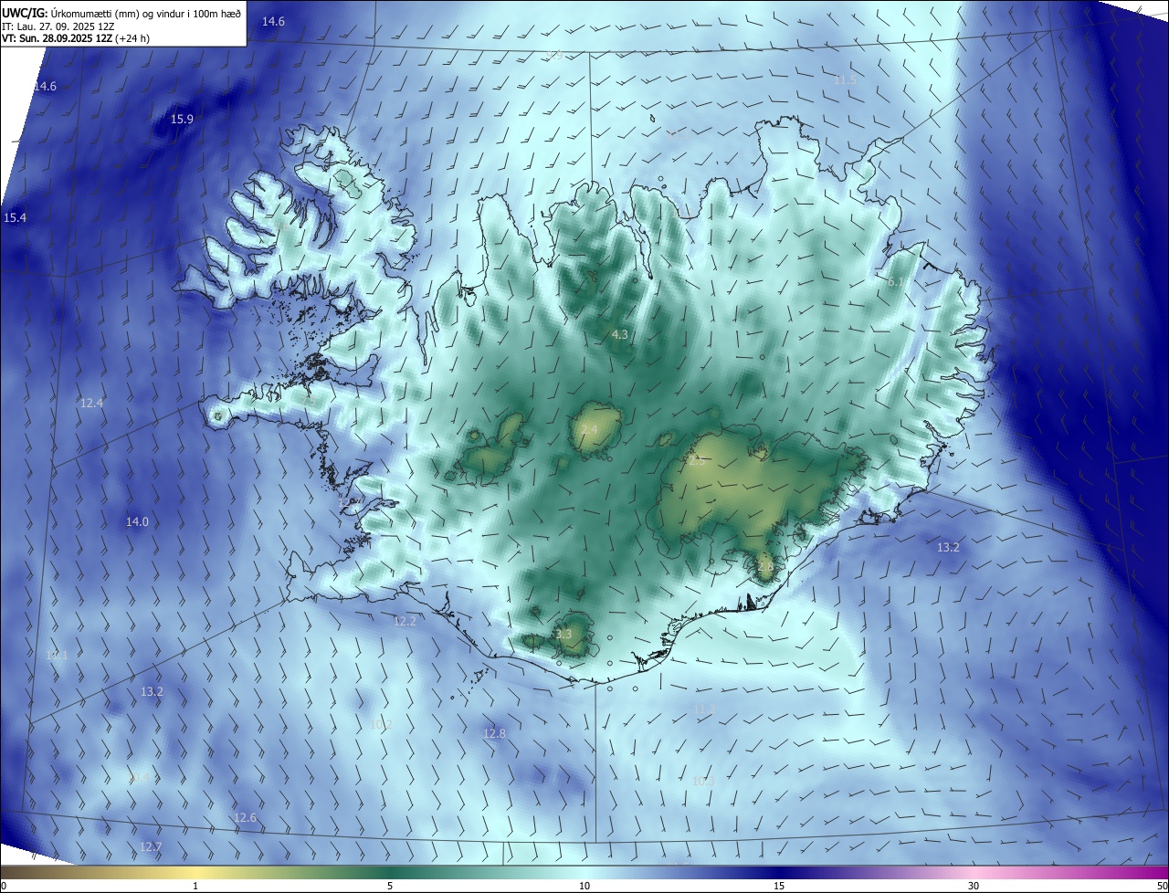Click the color scale label 1

click(195, 886)
